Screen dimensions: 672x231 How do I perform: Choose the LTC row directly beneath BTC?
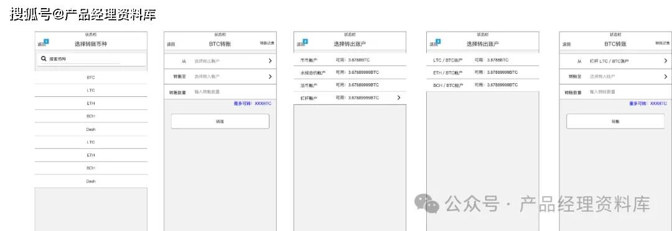(x=91, y=90)
